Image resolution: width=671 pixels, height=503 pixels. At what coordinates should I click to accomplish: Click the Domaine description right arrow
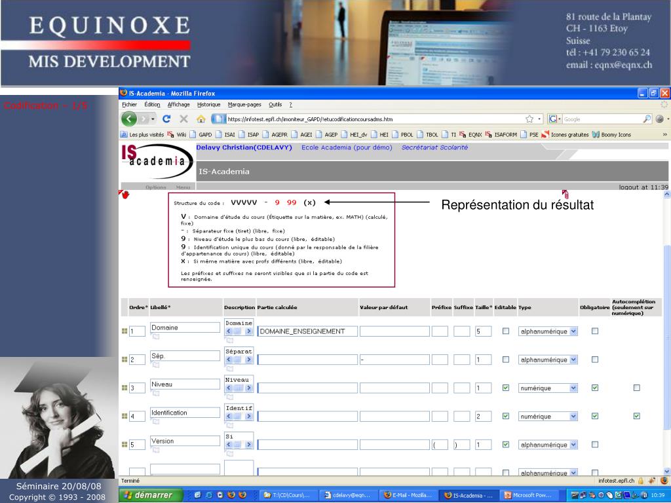coord(248,331)
